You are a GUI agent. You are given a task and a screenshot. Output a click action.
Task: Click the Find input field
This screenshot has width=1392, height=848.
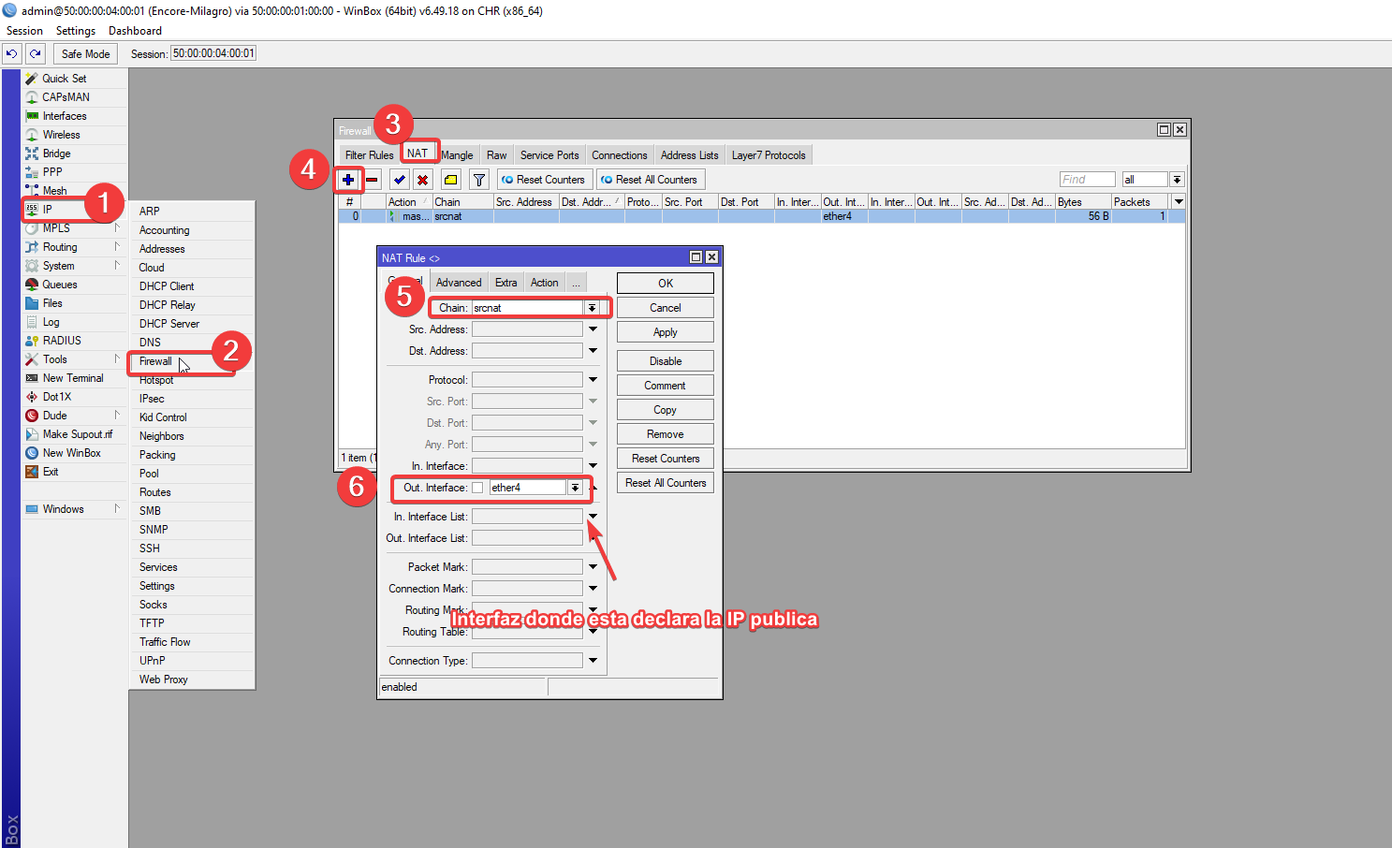point(1087,180)
